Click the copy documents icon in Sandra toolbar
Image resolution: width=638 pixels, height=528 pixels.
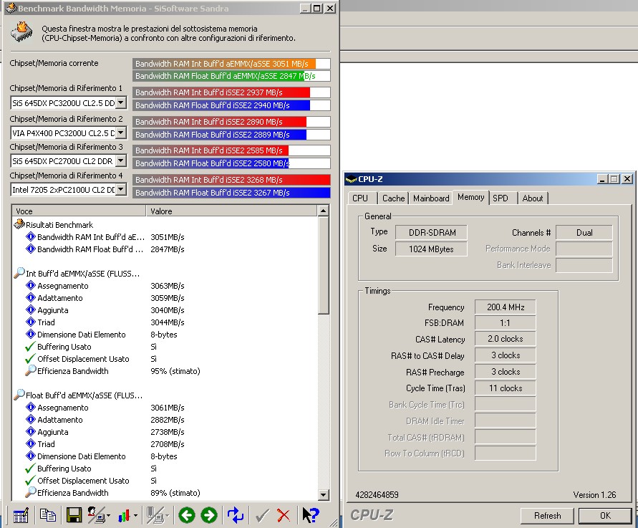pyautogui.click(x=47, y=515)
